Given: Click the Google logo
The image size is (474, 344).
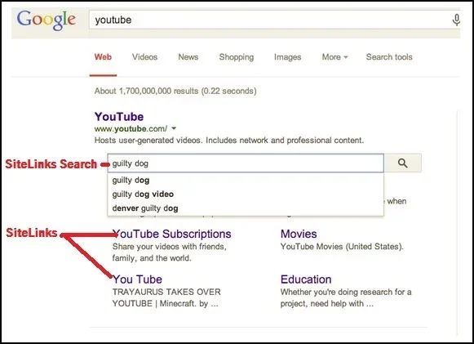Looking at the screenshot, I should pos(47,20).
